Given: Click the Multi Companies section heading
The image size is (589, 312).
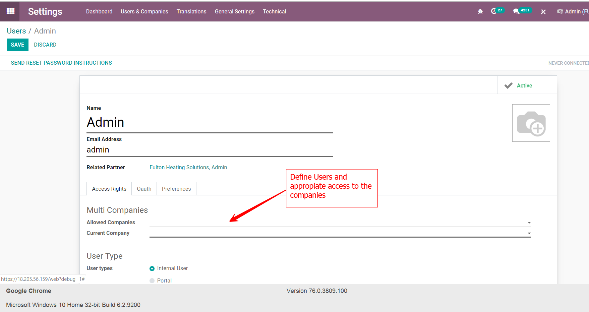Looking at the screenshot, I should click(x=117, y=210).
